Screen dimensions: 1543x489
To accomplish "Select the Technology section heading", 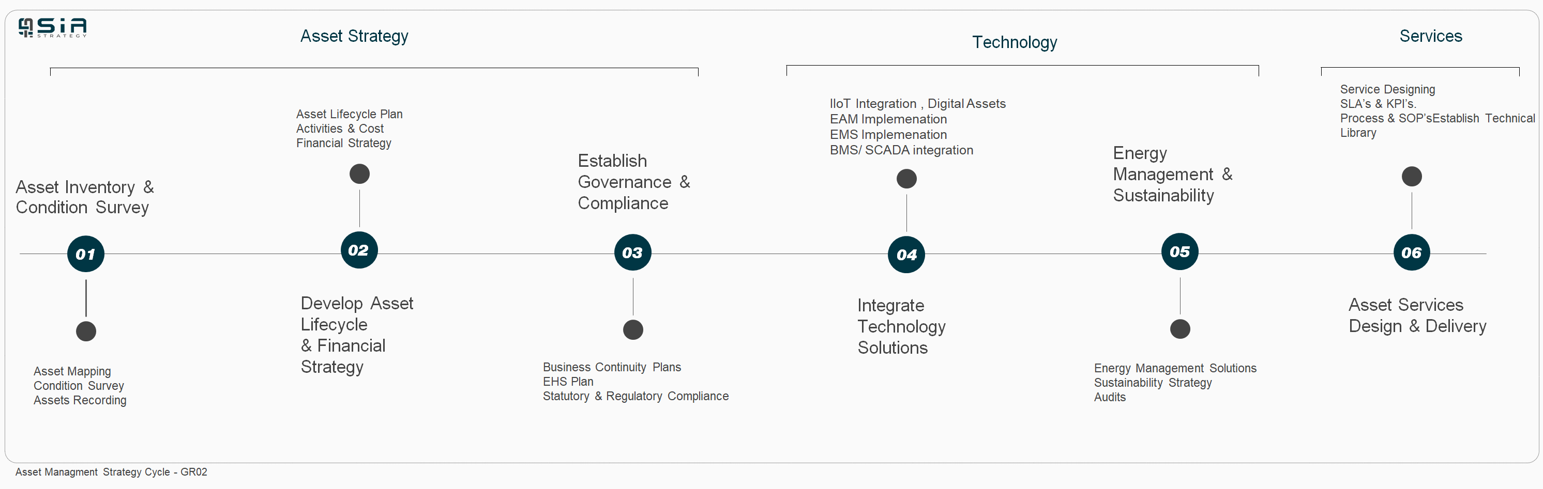I will [1014, 42].
